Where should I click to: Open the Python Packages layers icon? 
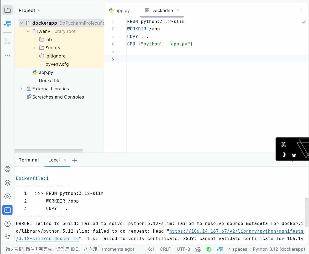(x=7, y=183)
